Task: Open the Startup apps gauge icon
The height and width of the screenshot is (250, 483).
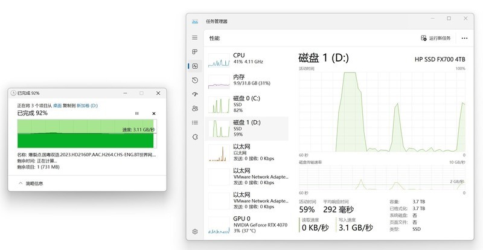Action: [x=194, y=94]
